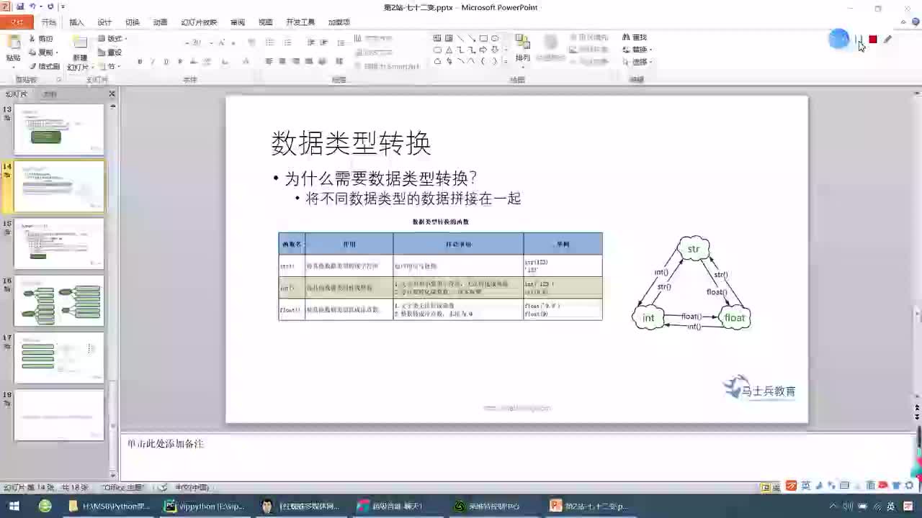Toggle Bold formatting in the font group
Image resolution: width=922 pixels, height=518 pixels.
140,62
